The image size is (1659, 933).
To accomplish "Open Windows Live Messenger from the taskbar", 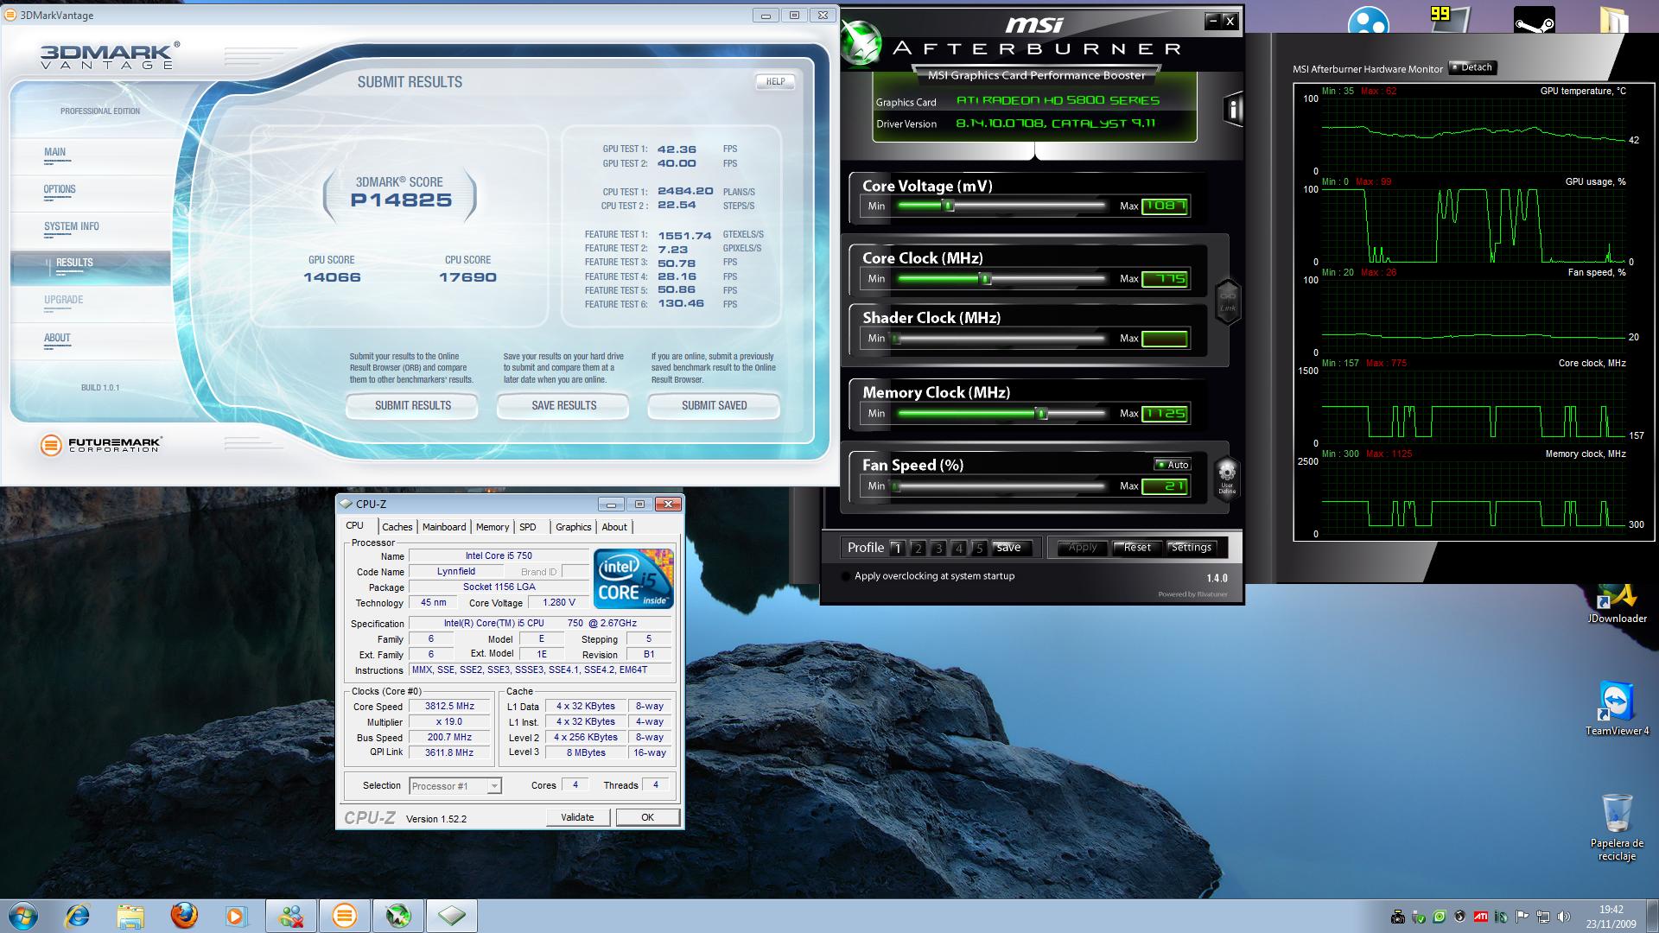I will pyautogui.click(x=290, y=915).
